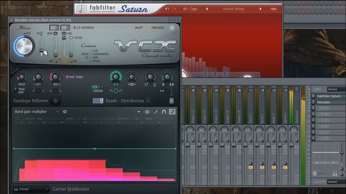The height and width of the screenshot is (194, 346).
Task: Click the unison voices knob with people icons
Action: tap(167, 77)
